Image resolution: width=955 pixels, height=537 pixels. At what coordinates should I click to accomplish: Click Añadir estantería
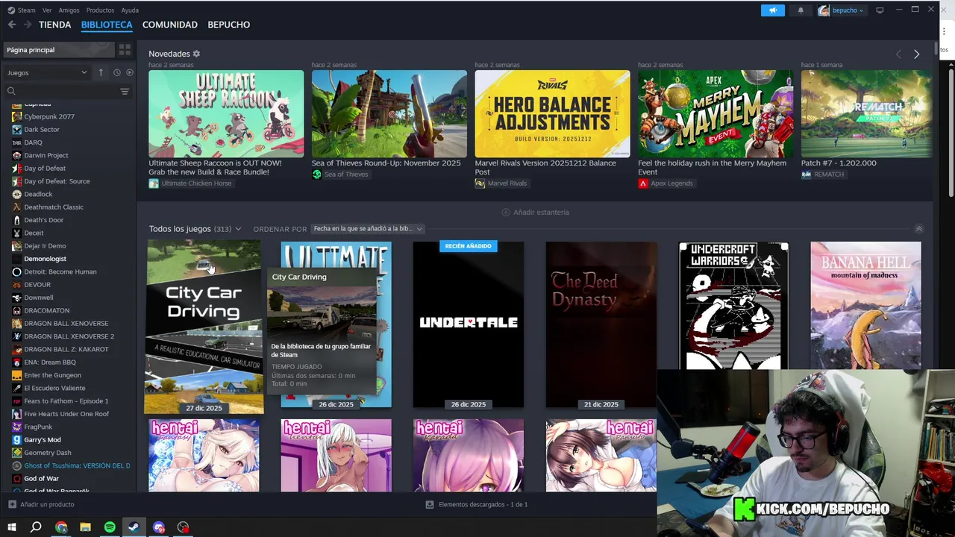[535, 213]
